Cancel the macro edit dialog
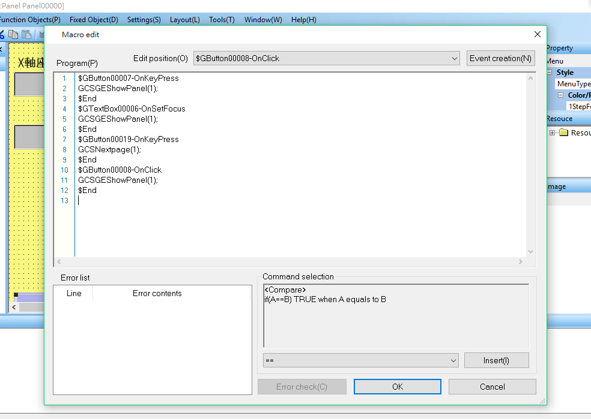The width and height of the screenshot is (591, 419). (x=492, y=387)
